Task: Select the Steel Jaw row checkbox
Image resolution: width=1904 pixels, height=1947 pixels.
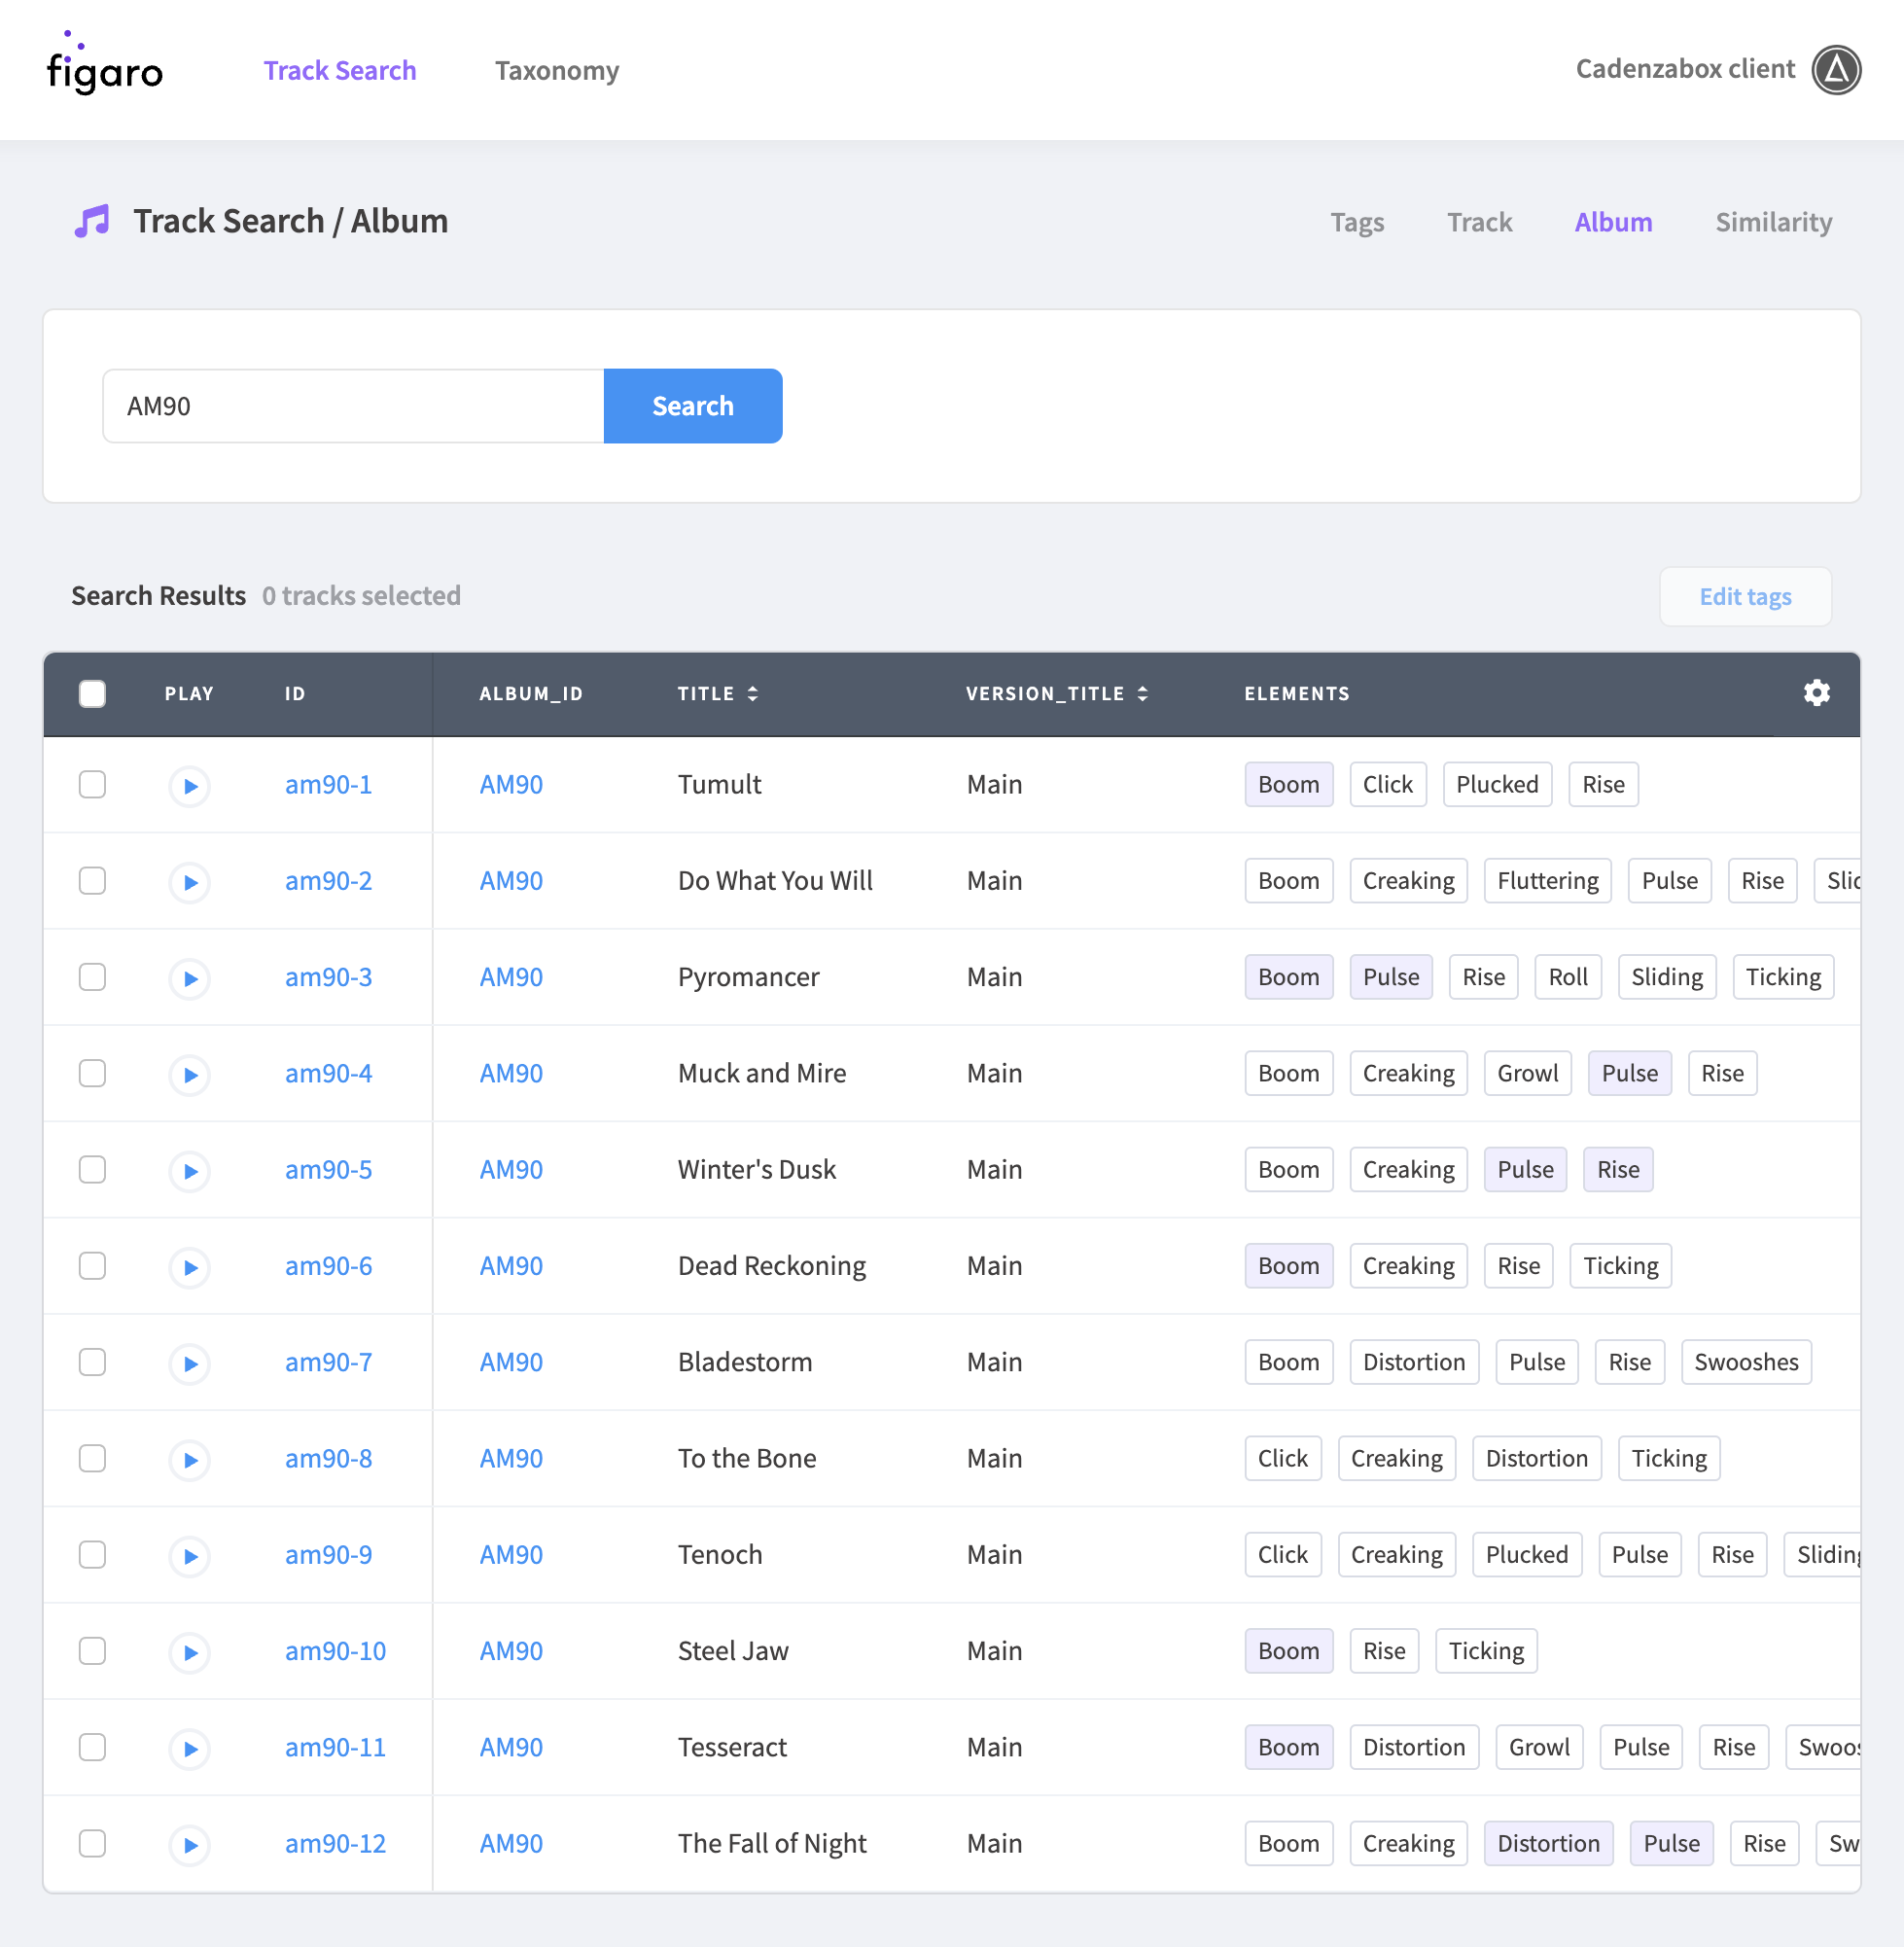Action: pos(92,1651)
